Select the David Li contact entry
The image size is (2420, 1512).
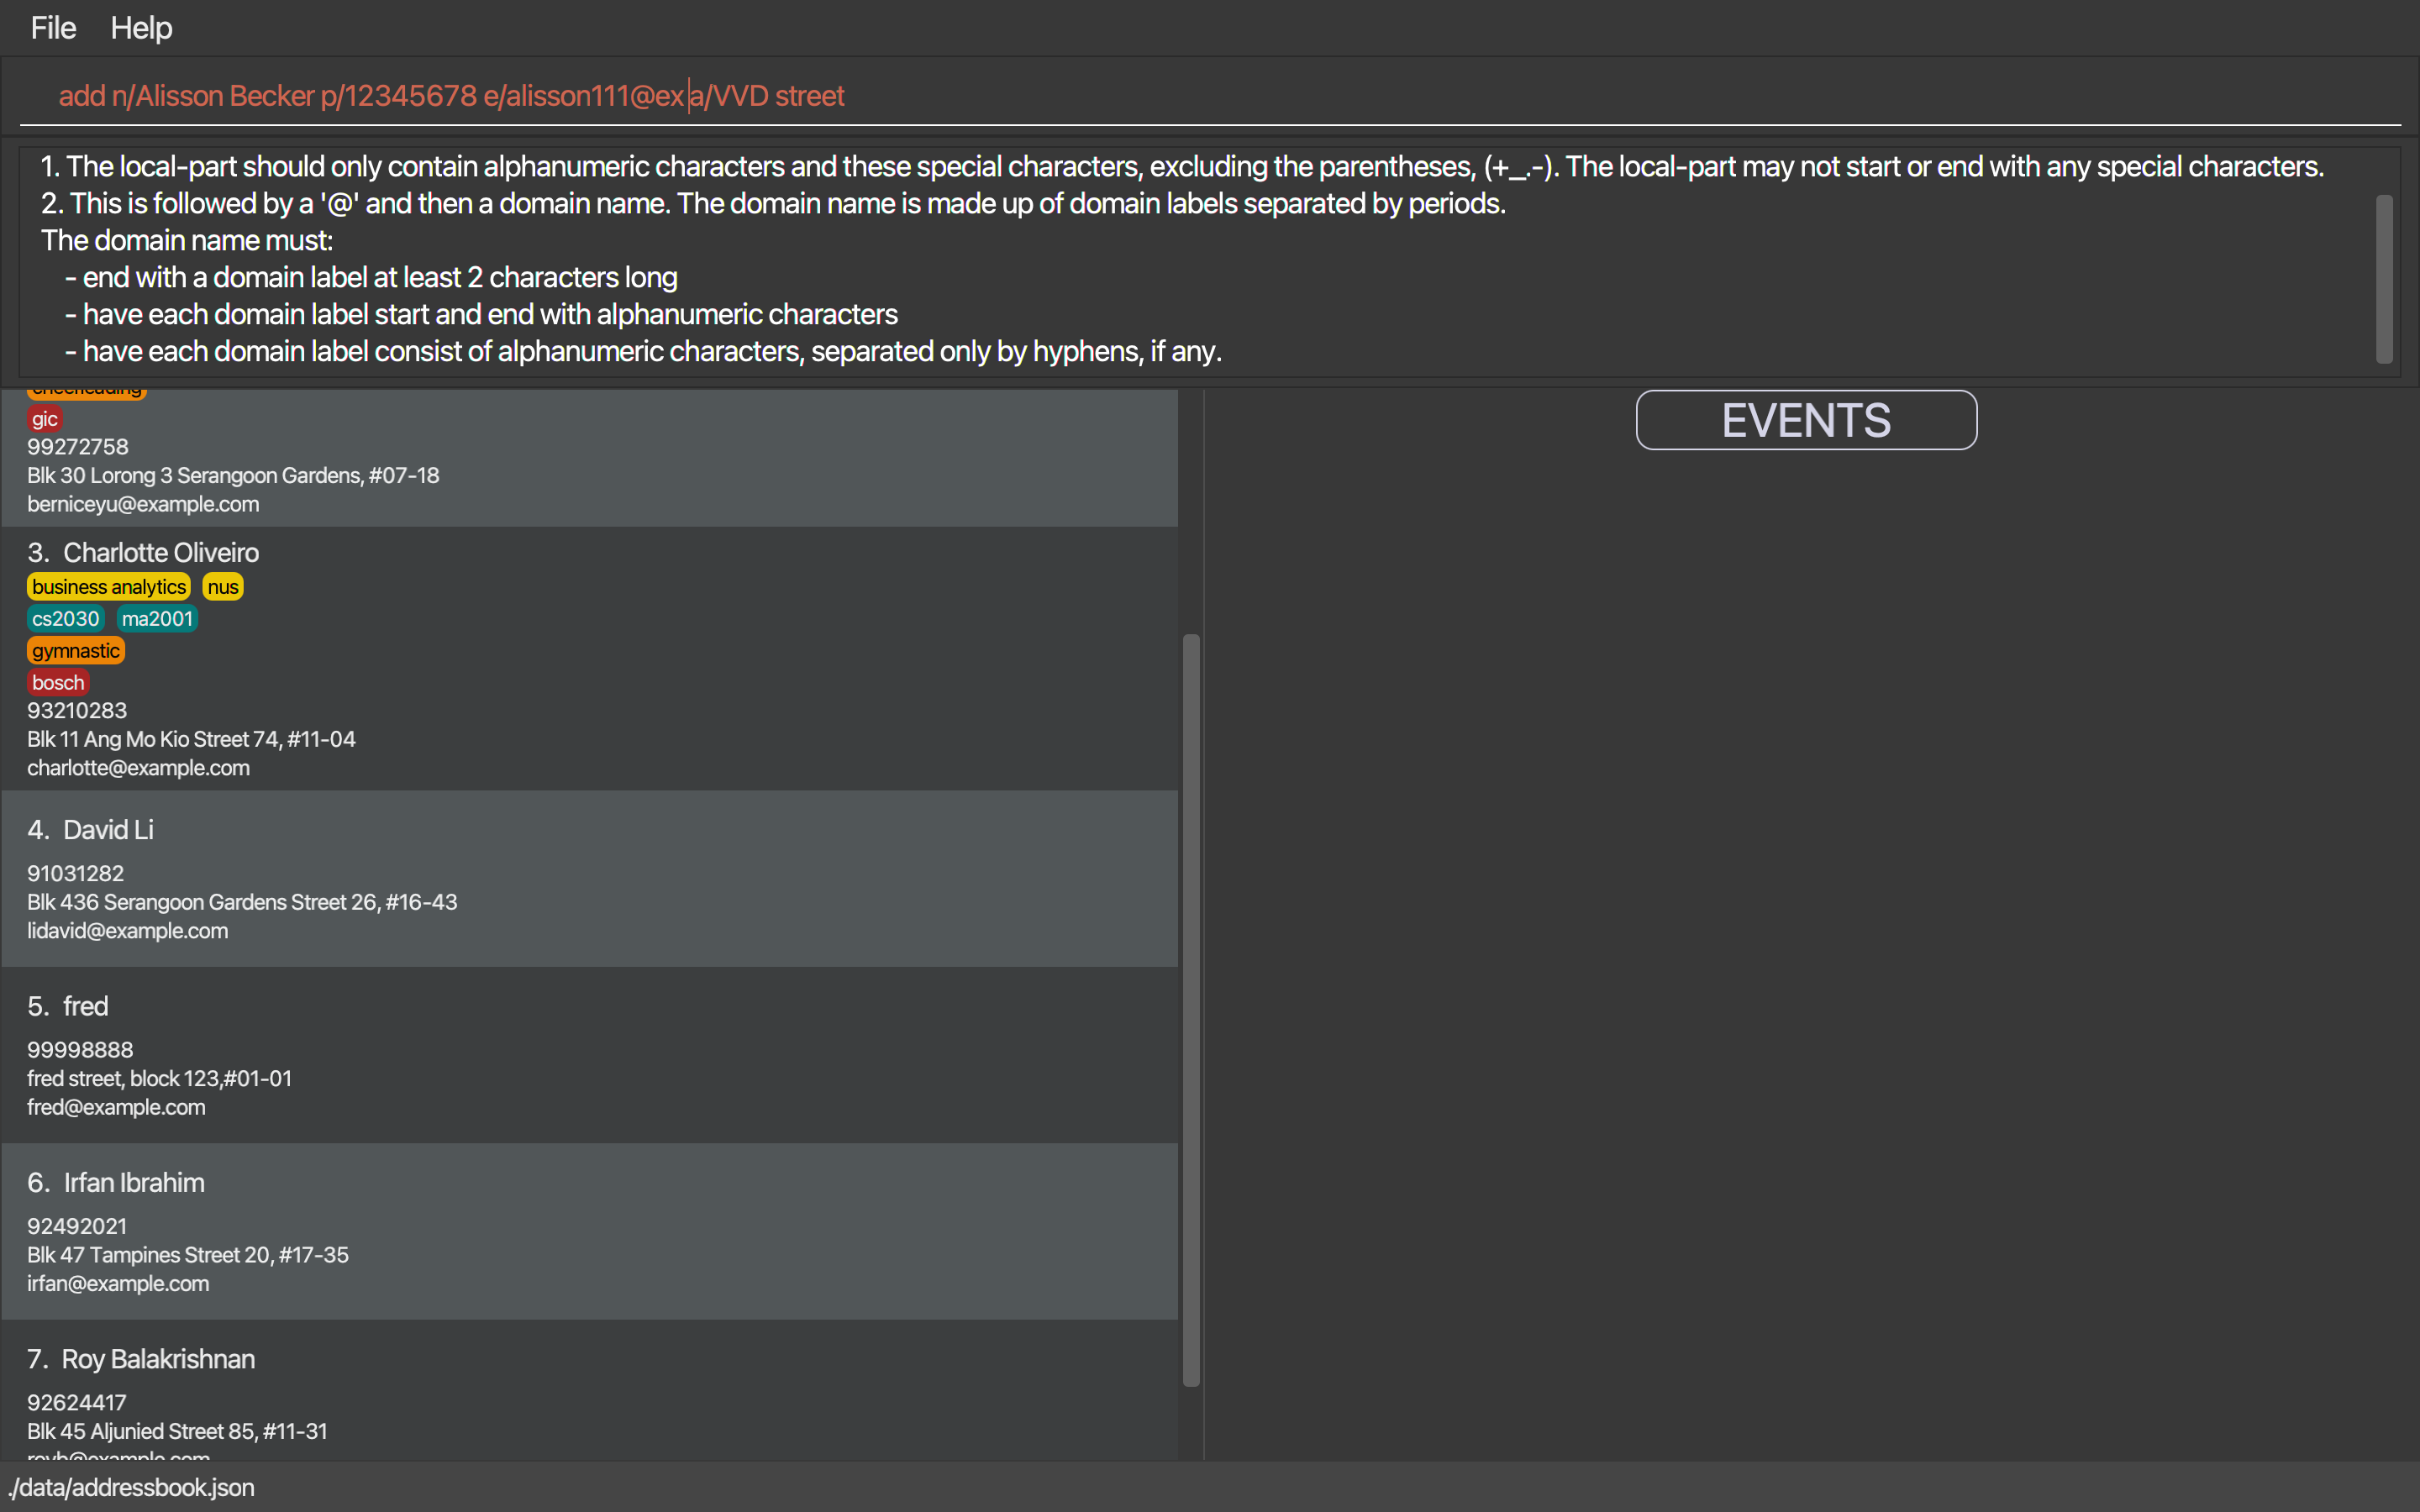[x=600, y=878]
